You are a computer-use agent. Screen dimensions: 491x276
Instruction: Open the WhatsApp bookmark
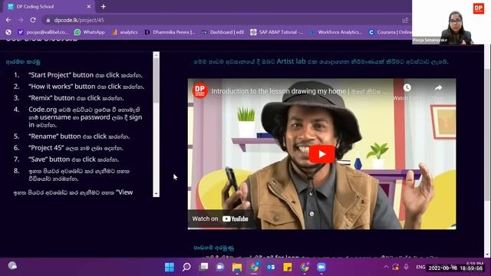pyautogui.click(x=89, y=32)
